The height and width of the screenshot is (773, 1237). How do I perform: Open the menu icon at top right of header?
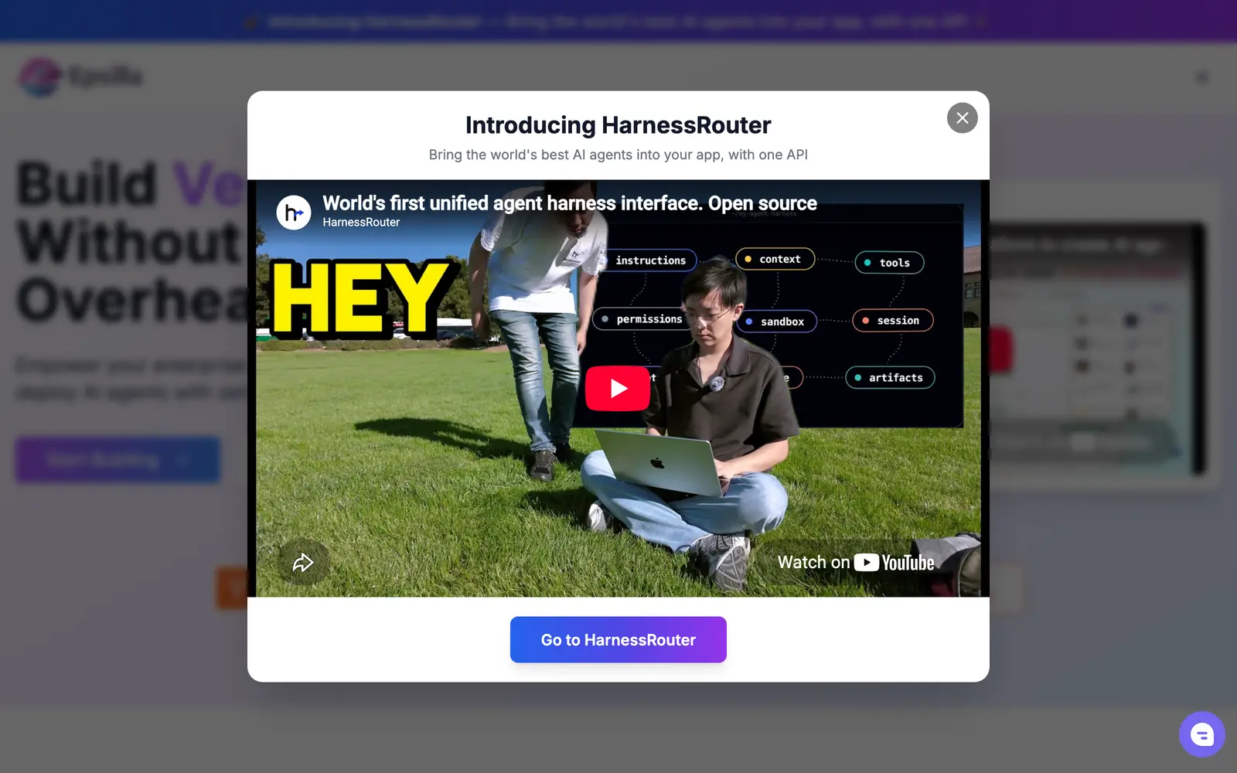1201,77
